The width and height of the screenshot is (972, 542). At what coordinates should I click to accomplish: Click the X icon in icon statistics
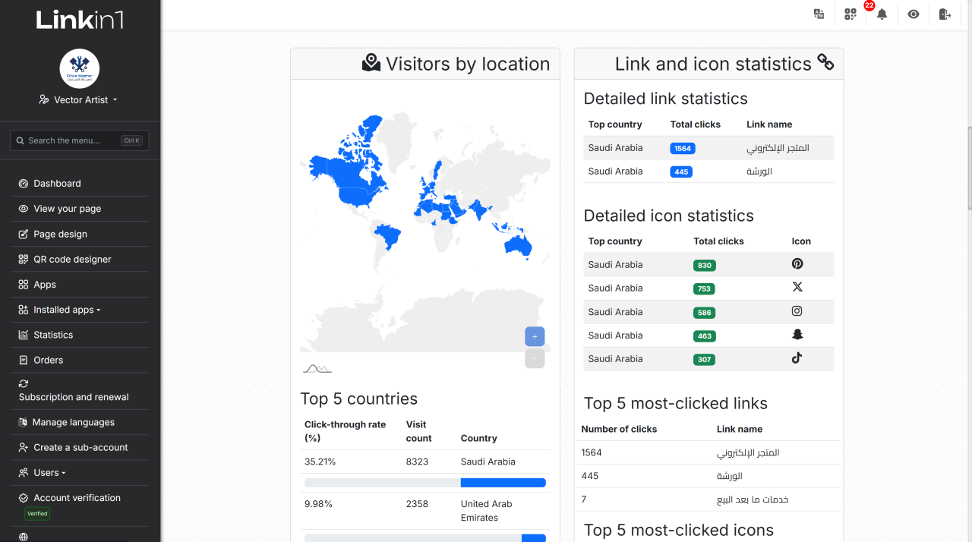(x=797, y=287)
